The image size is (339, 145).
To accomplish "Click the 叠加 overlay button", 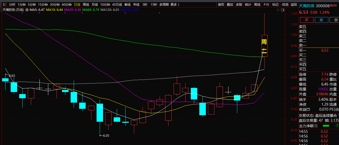I will pos(230,5).
